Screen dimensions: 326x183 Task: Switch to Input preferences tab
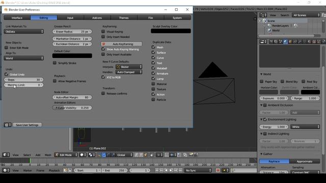pos(70,18)
